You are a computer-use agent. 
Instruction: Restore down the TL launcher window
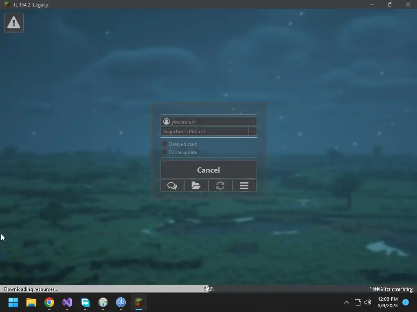tap(390, 4)
